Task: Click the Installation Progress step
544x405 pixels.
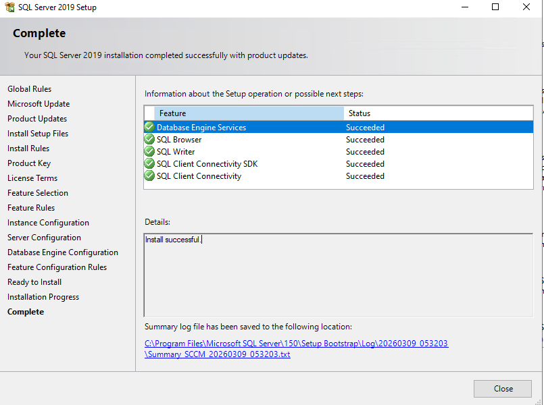Action: coord(43,297)
